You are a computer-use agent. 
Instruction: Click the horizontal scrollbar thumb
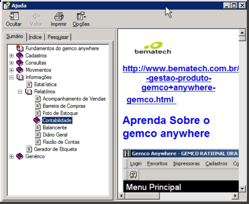pos(142,196)
